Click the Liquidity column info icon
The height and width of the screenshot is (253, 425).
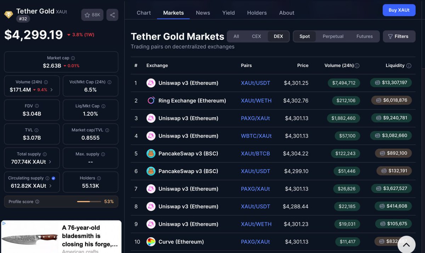coord(409,65)
